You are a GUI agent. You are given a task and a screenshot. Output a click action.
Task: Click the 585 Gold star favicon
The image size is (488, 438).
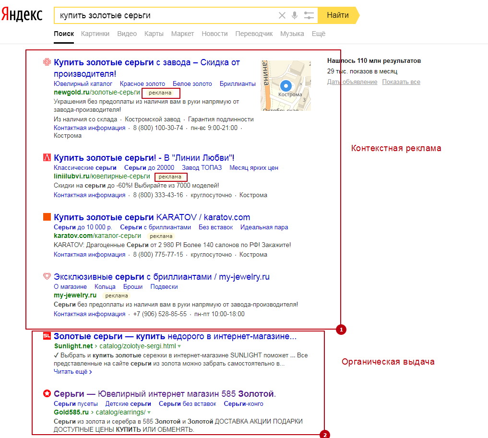47,393
